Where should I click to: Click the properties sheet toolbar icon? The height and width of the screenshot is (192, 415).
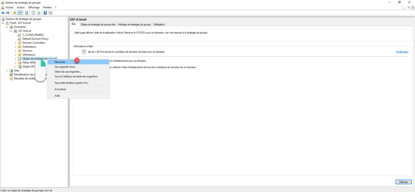coord(33,12)
